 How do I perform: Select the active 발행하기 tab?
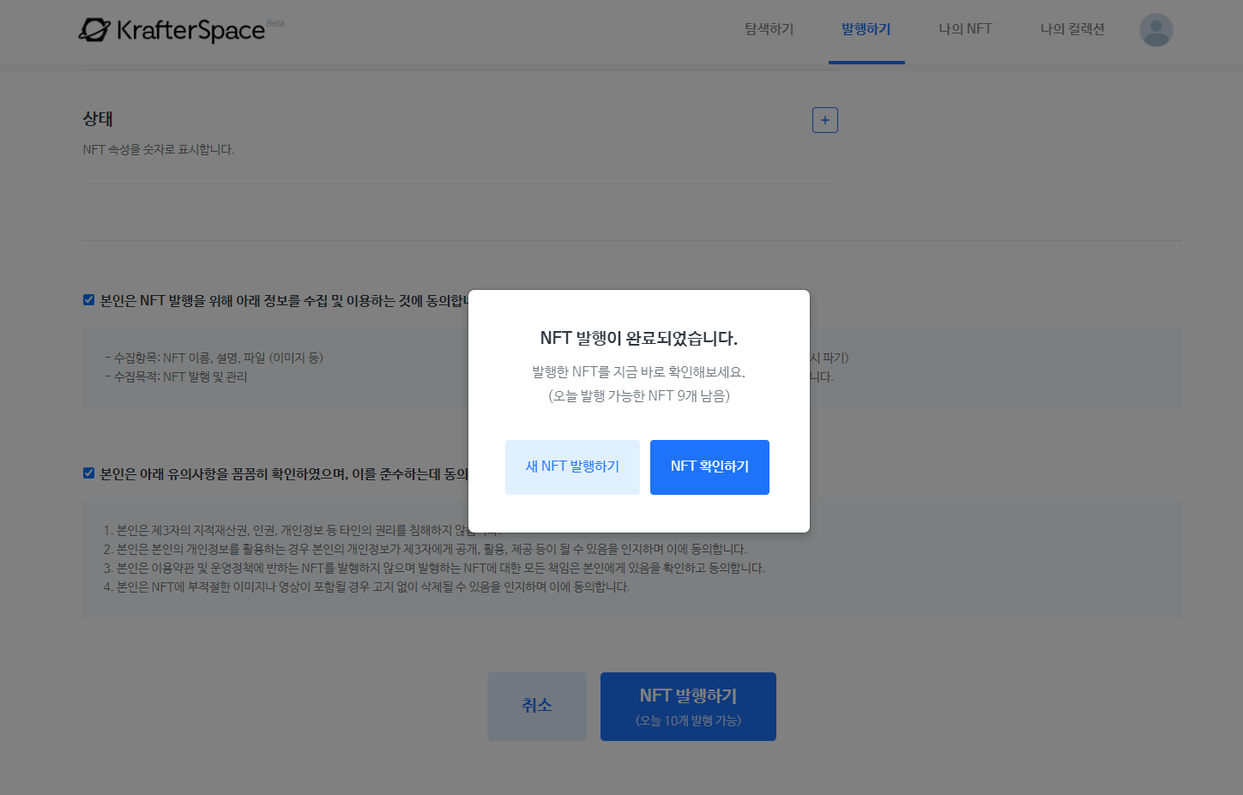tap(866, 28)
